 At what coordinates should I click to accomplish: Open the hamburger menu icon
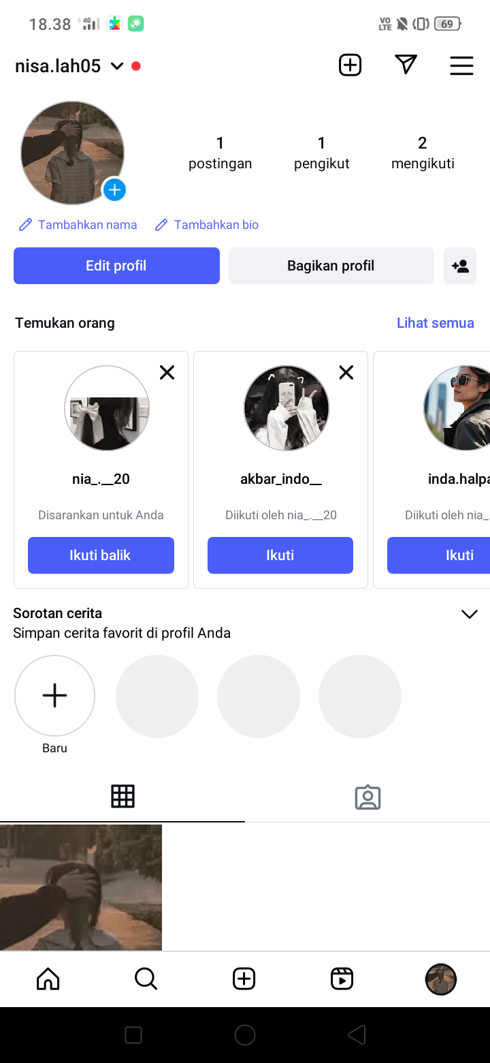(x=461, y=65)
